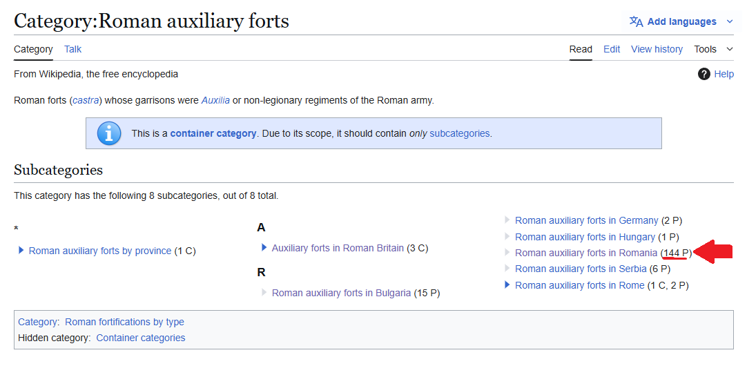This screenshot has height=366, width=747.
Task: Click the page title Category:Roman auxiliary forts
Action: coord(151,21)
